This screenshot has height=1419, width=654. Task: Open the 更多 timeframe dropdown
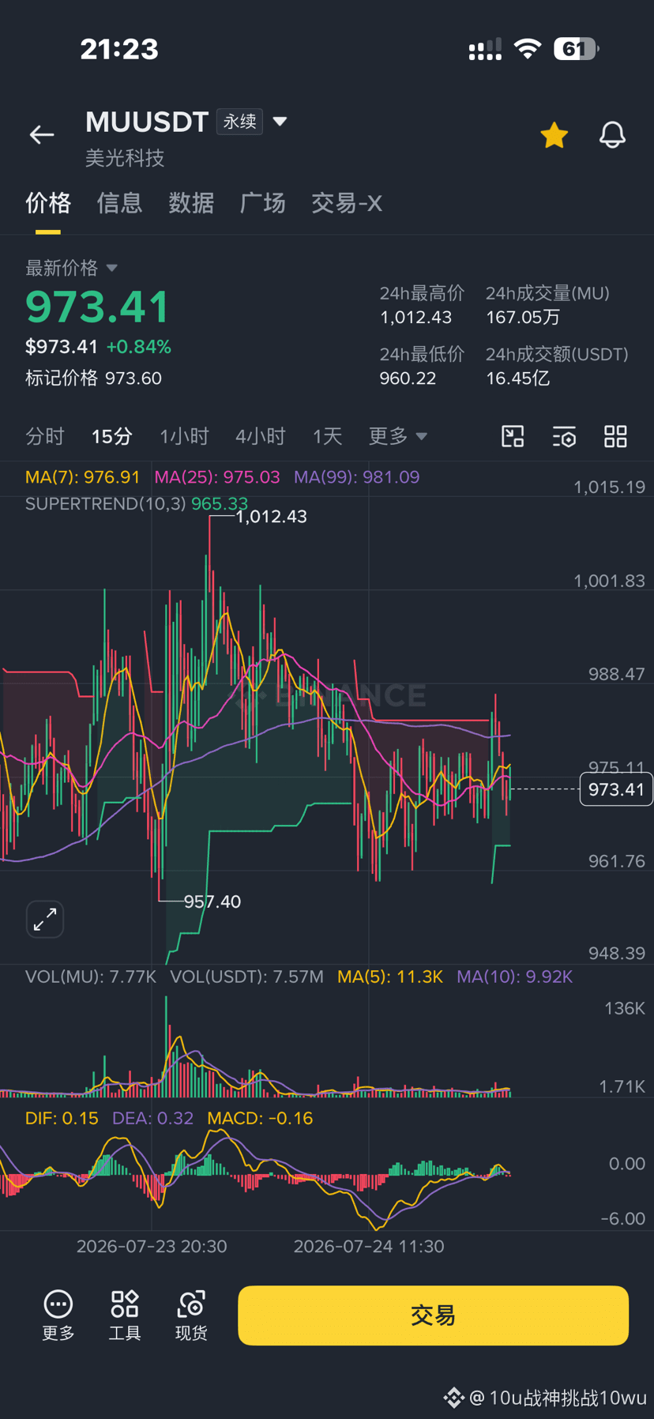[x=398, y=436]
